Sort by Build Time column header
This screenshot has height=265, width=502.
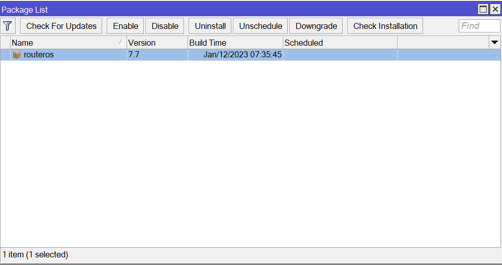pos(235,43)
